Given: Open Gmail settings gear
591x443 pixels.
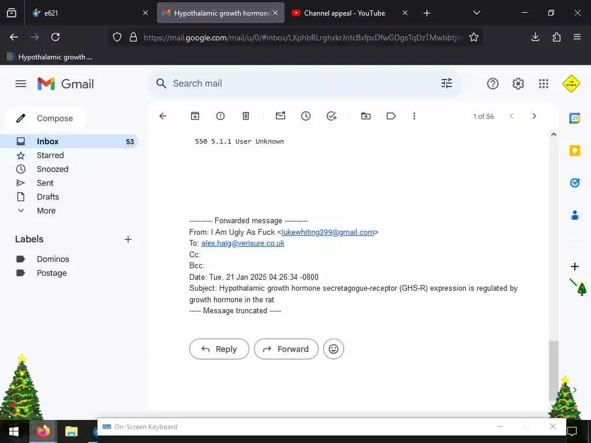Looking at the screenshot, I should point(518,84).
